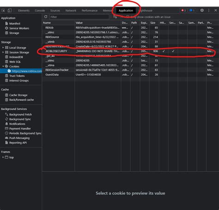Open Push Messaging service
This screenshot has height=210, width=219.
tap(17, 138)
